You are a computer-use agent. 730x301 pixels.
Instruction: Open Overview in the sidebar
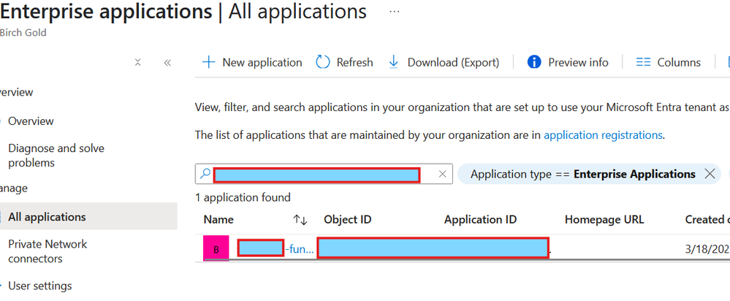tap(31, 121)
